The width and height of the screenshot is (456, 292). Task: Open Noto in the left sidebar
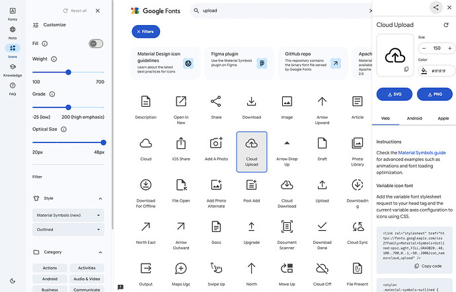pyautogui.click(x=13, y=33)
